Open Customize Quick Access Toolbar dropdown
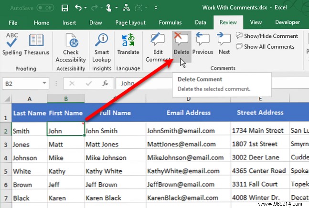The height and width of the screenshot is (208, 309). click(156, 8)
